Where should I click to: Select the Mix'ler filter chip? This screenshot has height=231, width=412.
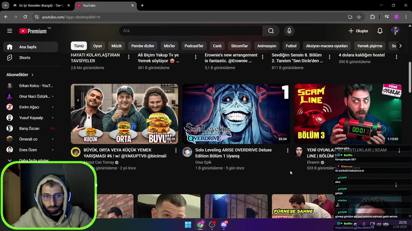(x=169, y=46)
